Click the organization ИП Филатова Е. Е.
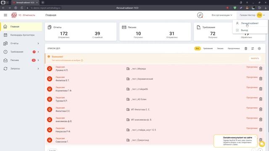269x151 pixels. [140, 109]
